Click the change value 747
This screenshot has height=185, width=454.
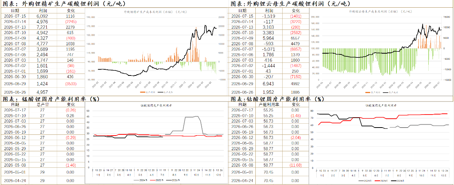(70, 54)
